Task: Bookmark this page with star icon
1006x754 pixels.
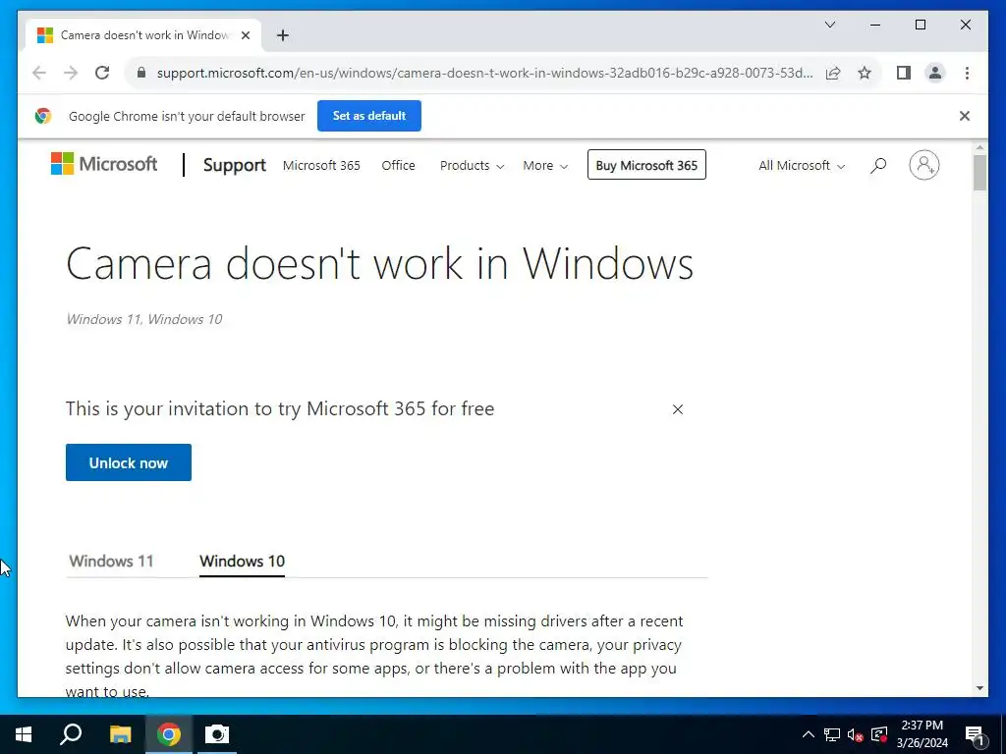Action: click(865, 73)
